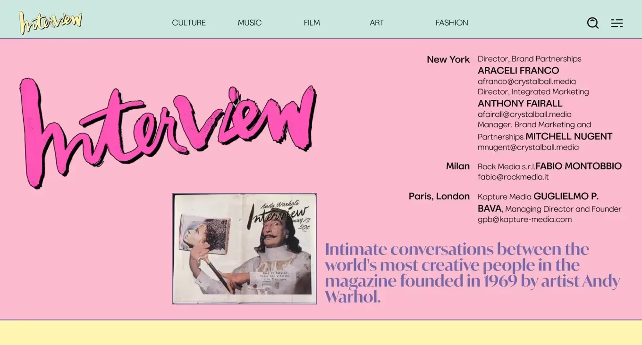Screen dimensions: 642x345
Task: Click the small Interview logo in header
Action: click(x=51, y=22)
